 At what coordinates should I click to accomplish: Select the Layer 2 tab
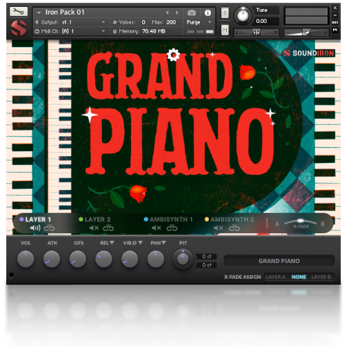(94, 219)
